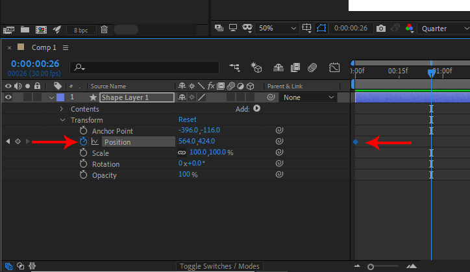This screenshot has height=272, width=470.
Task: Toggle Draft 3D mode
Action: point(256,68)
